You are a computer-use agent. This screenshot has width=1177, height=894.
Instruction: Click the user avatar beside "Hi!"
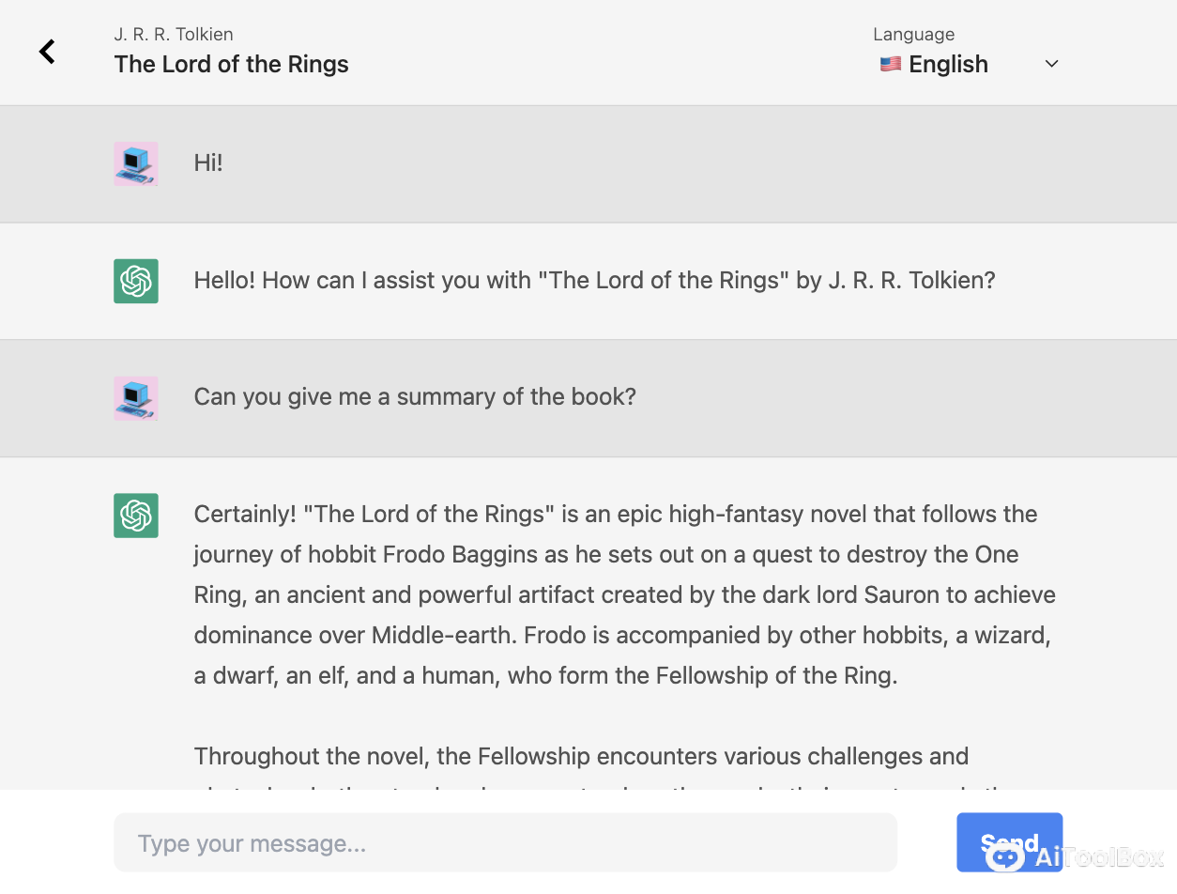click(x=136, y=163)
